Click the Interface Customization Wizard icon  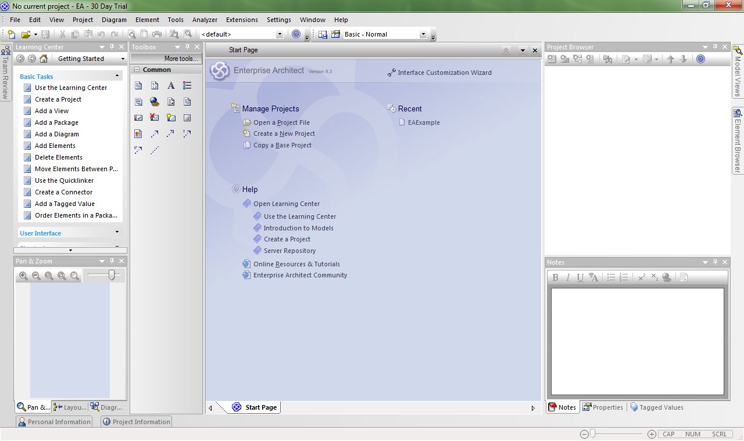392,73
